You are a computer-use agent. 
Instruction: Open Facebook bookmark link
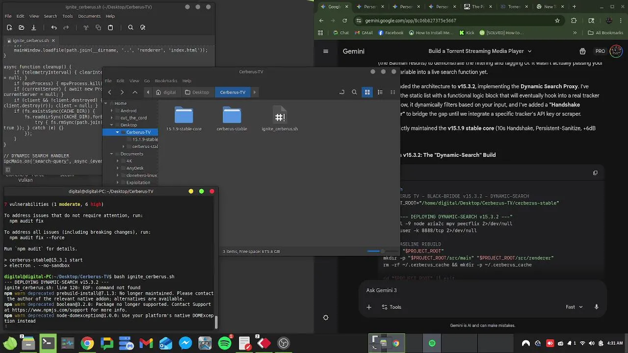[x=391, y=33]
